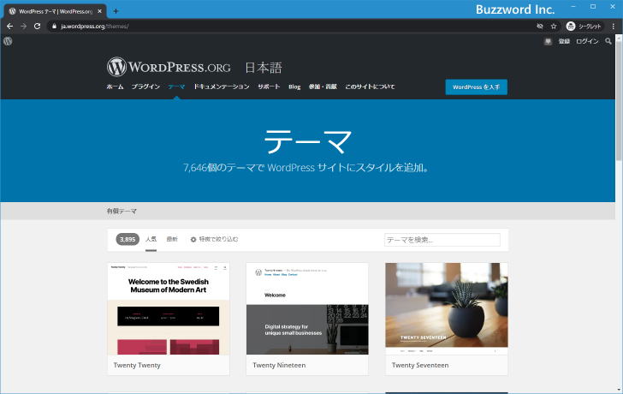This screenshot has height=394, width=623.
Task: Open ホーム navigation item
Action: (115, 87)
